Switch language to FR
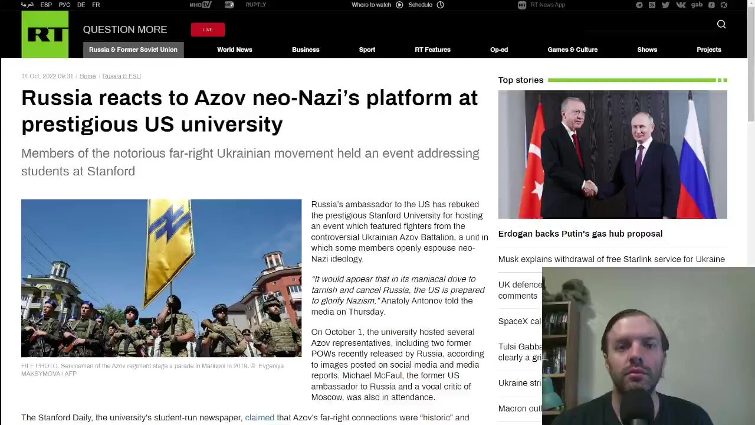Image resolution: width=755 pixels, height=425 pixels. 96,5
